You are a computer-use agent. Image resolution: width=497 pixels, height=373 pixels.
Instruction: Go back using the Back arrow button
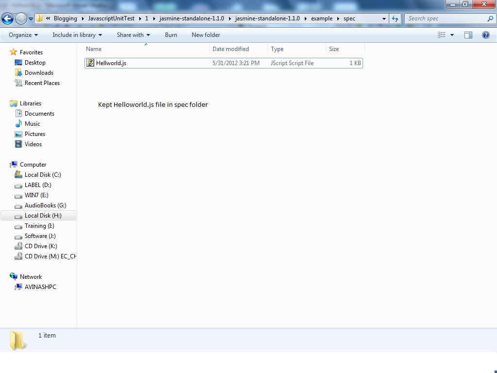tap(8, 19)
